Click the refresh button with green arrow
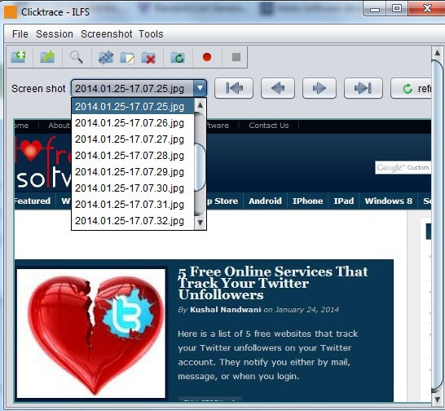The width and height of the screenshot is (445, 411). (411, 88)
